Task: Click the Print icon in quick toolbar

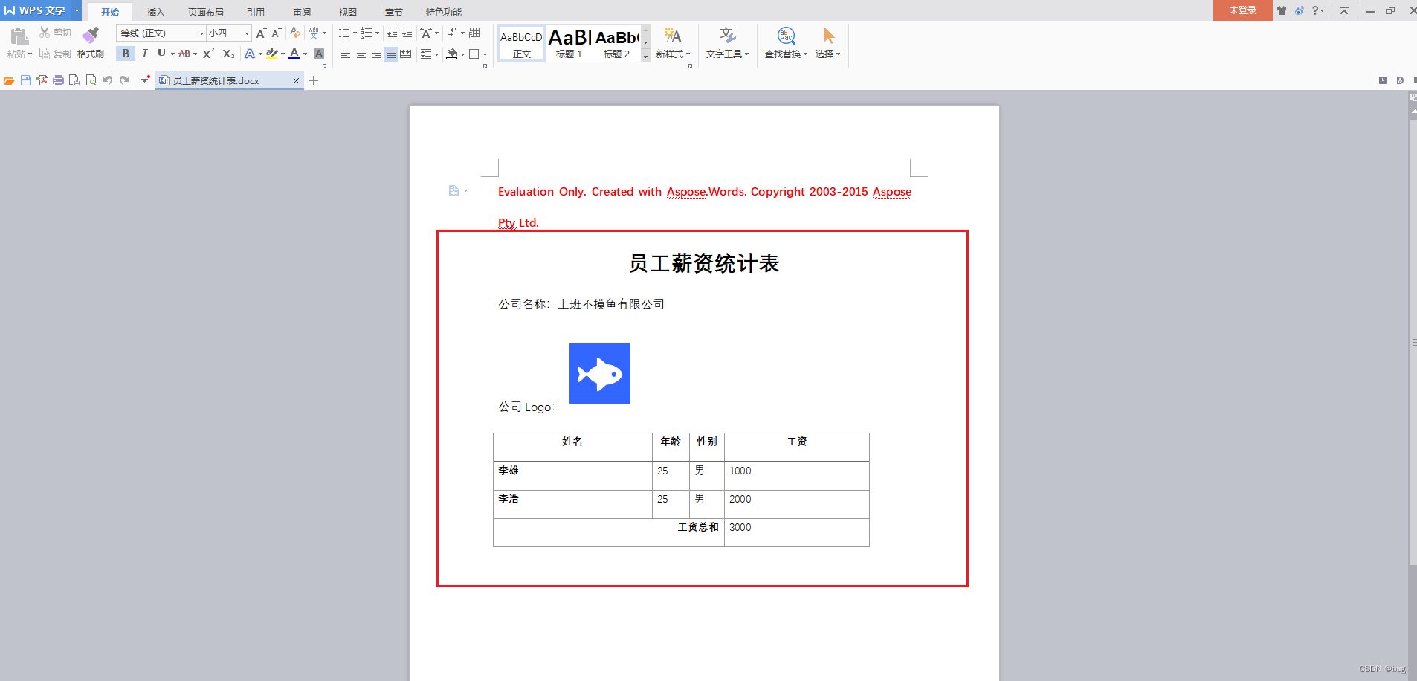Action: point(58,80)
